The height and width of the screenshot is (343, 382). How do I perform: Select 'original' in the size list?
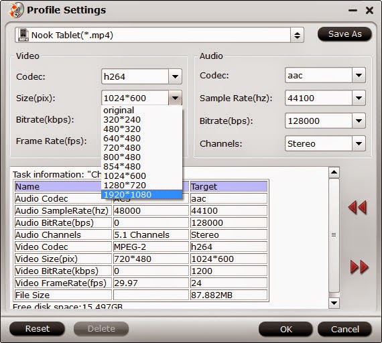(x=142, y=110)
